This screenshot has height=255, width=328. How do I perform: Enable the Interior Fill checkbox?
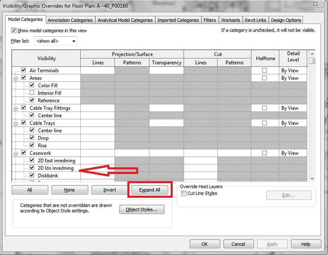[x=32, y=93]
